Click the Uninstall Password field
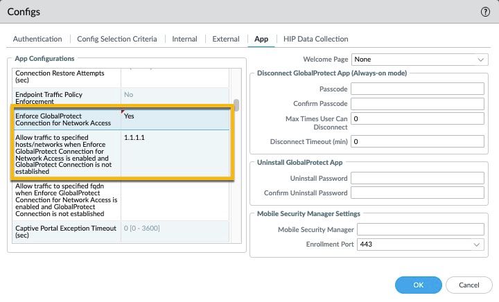 [x=417, y=179]
